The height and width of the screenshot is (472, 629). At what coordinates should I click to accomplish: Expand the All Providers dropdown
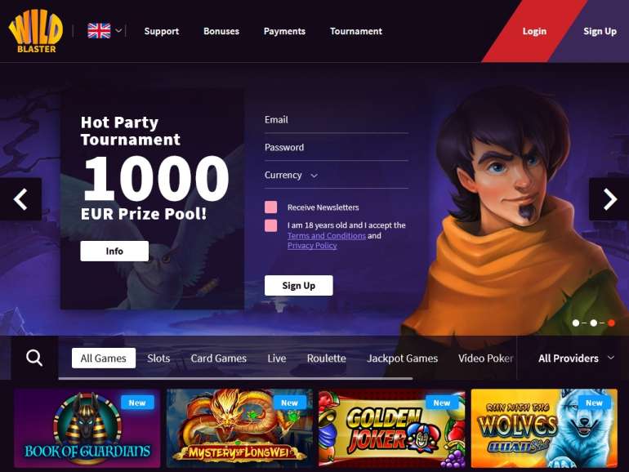point(576,358)
